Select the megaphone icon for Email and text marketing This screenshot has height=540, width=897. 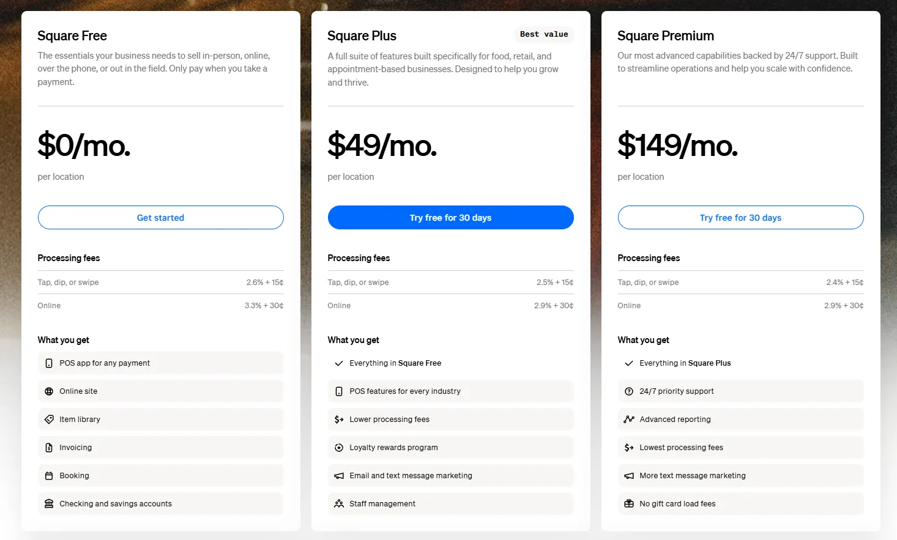[339, 475]
